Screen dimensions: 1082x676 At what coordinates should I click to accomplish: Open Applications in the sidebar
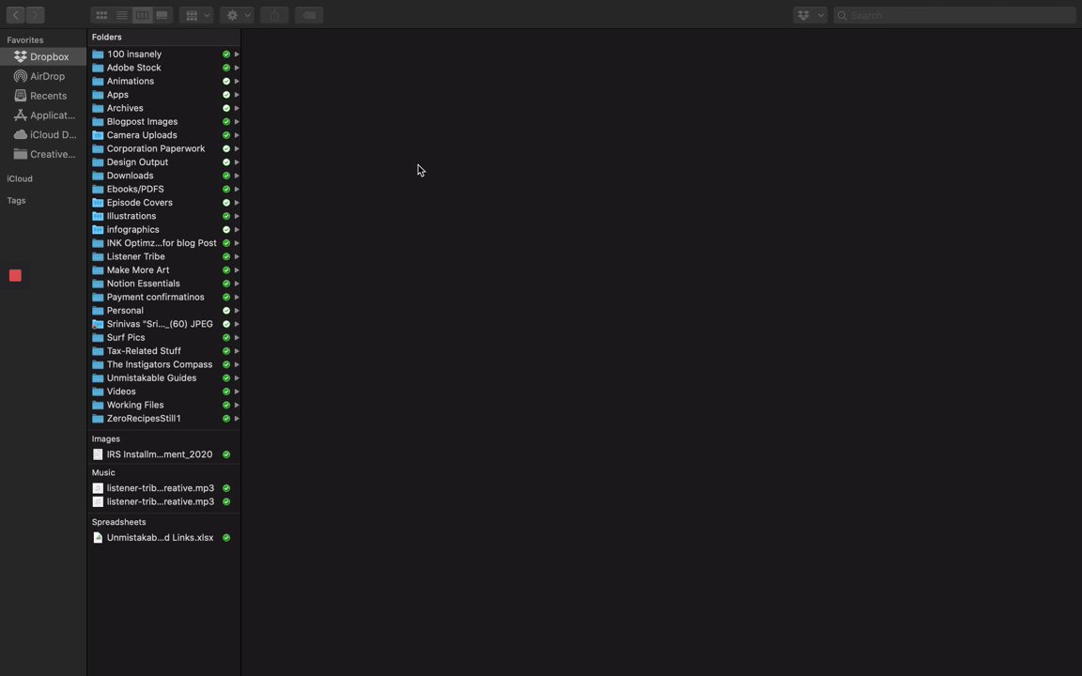(43, 115)
